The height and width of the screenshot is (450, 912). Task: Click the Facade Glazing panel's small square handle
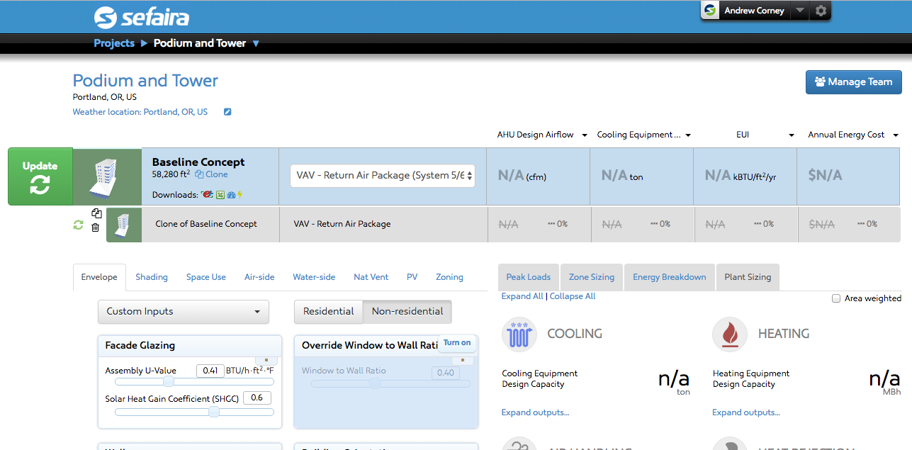[266, 361]
